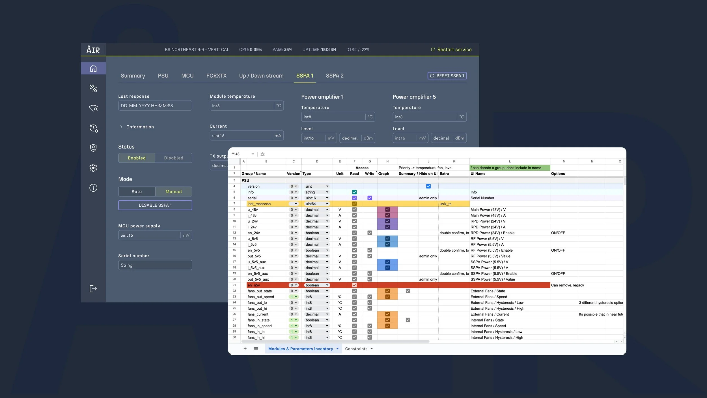Click the eye search icon in sidebar
This screenshot has width=707, height=398.
[x=93, y=108]
